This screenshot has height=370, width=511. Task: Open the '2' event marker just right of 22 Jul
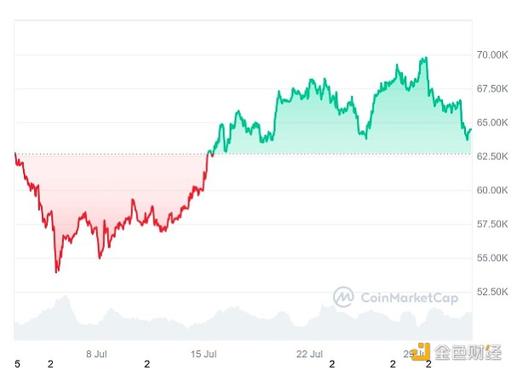332,364
